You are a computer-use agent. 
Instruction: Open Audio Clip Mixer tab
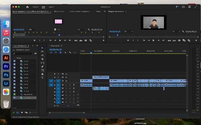(80, 11)
